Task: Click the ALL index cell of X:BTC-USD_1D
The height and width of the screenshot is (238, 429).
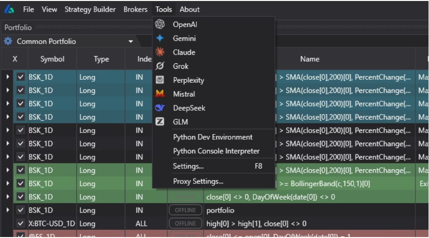Action: (141, 223)
